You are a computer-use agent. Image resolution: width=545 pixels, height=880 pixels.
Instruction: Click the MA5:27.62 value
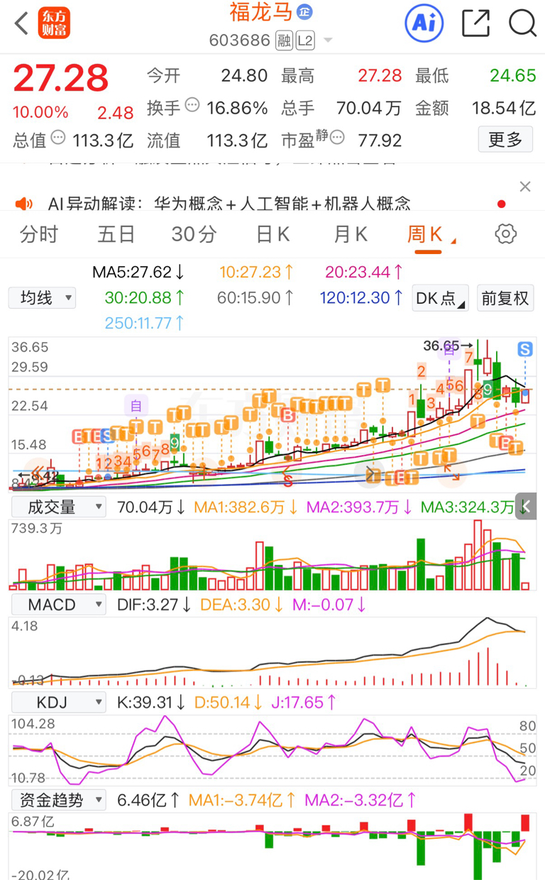pos(138,272)
